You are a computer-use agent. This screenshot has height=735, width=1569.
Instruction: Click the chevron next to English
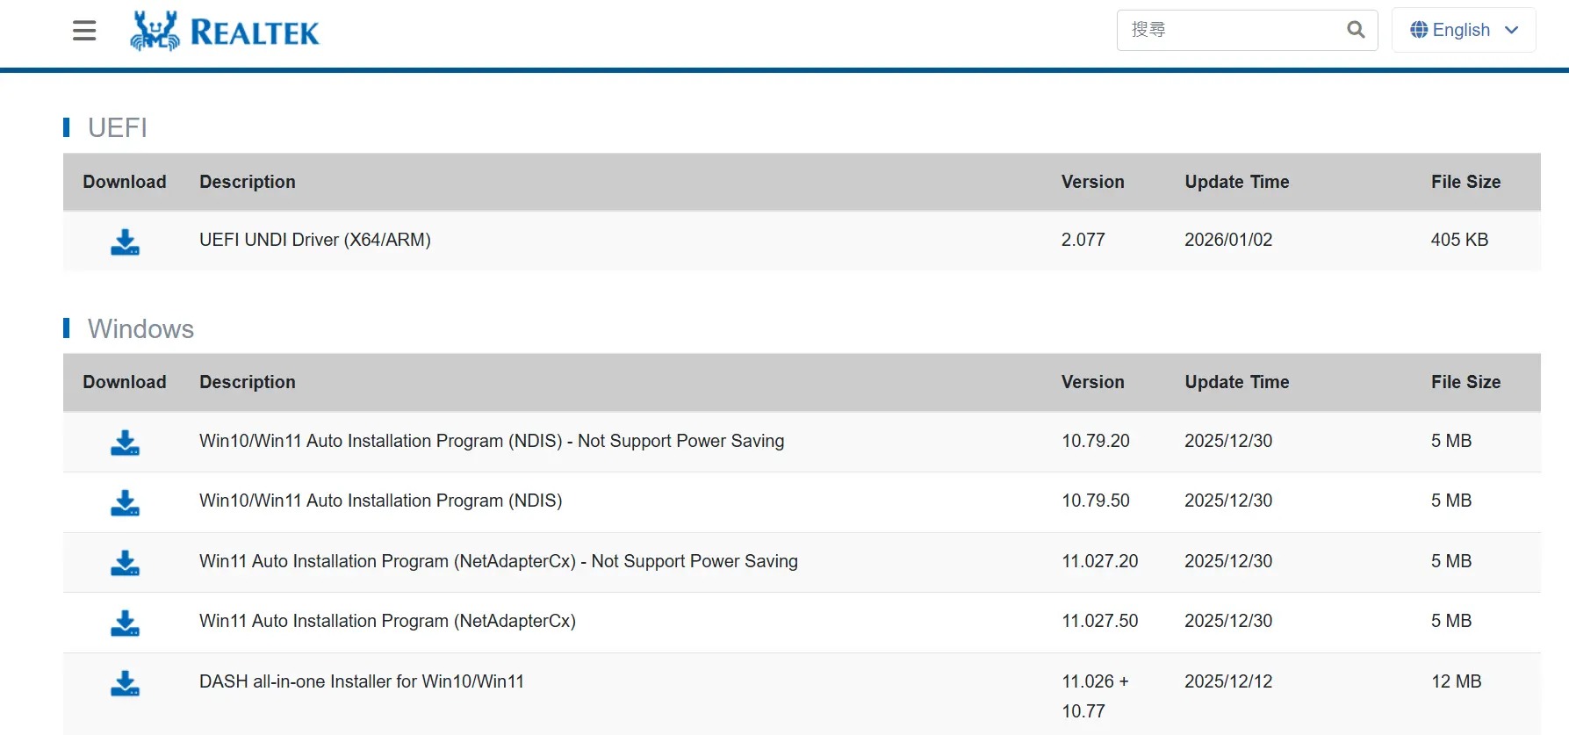(1512, 30)
